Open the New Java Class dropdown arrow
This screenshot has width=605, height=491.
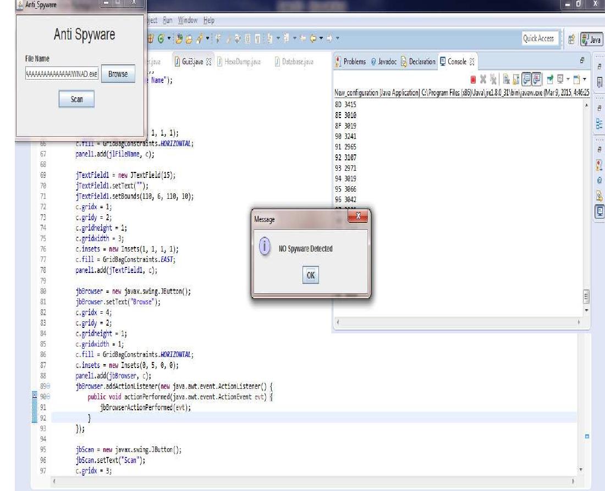pos(169,38)
